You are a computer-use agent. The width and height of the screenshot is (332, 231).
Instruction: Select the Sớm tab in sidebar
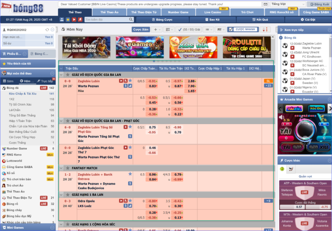[x=9, y=81]
